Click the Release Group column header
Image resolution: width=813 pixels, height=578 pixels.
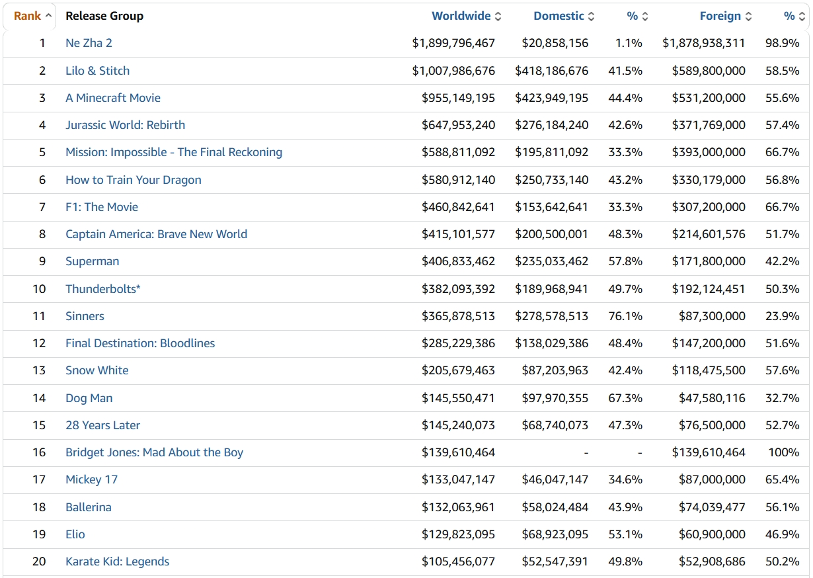pos(104,16)
